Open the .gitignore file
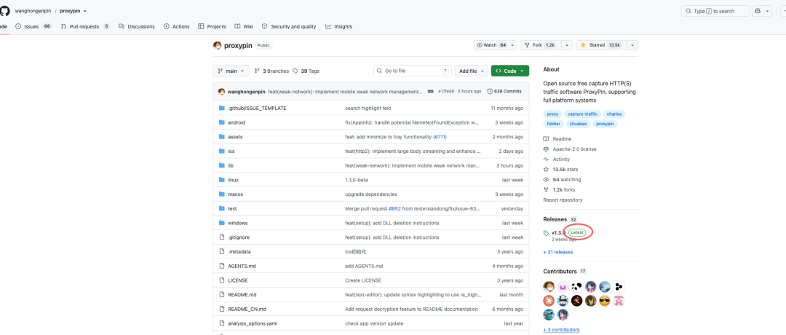Image resolution: width=786 pixels, height=335 pixels. tap(237, 237)
